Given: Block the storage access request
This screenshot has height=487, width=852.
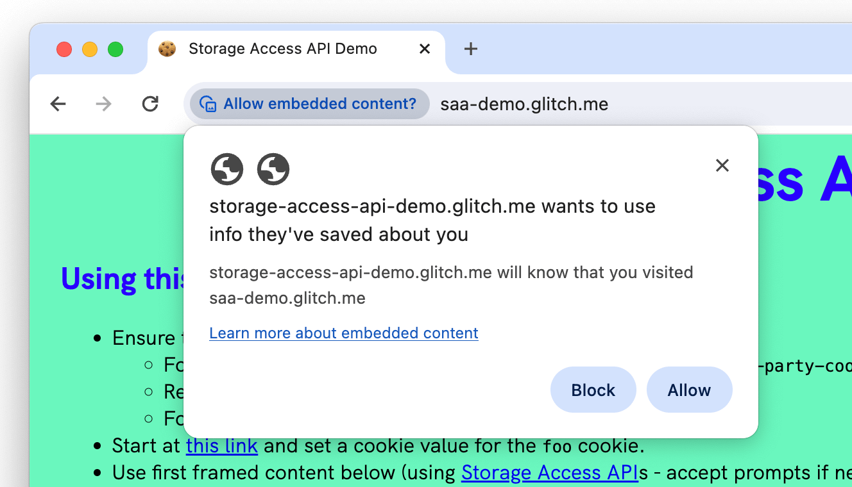Looking at the screenshot, I should coord(593,389).
